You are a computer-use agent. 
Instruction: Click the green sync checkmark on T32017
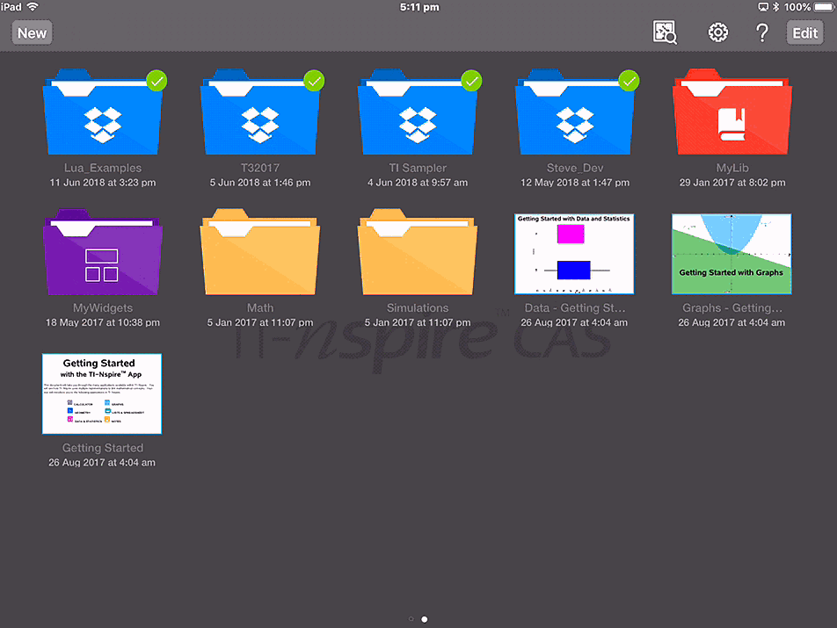[x=314, y=81]
